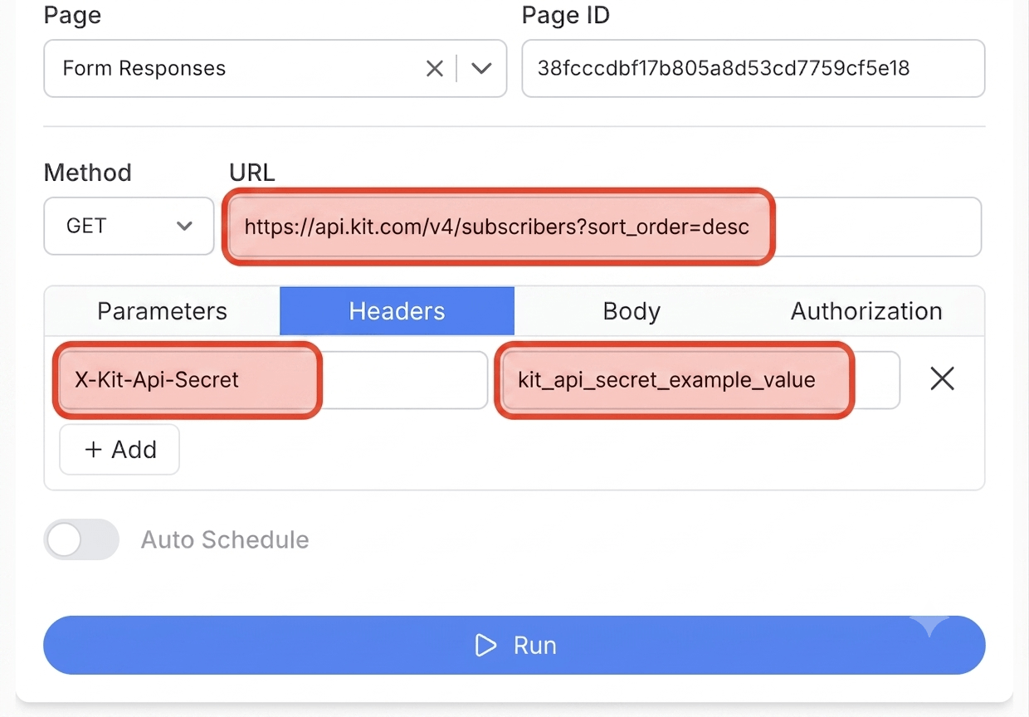Click the URL input field
The width and height of the screenshot is (1029, 717).
click(x=604, y=227)
